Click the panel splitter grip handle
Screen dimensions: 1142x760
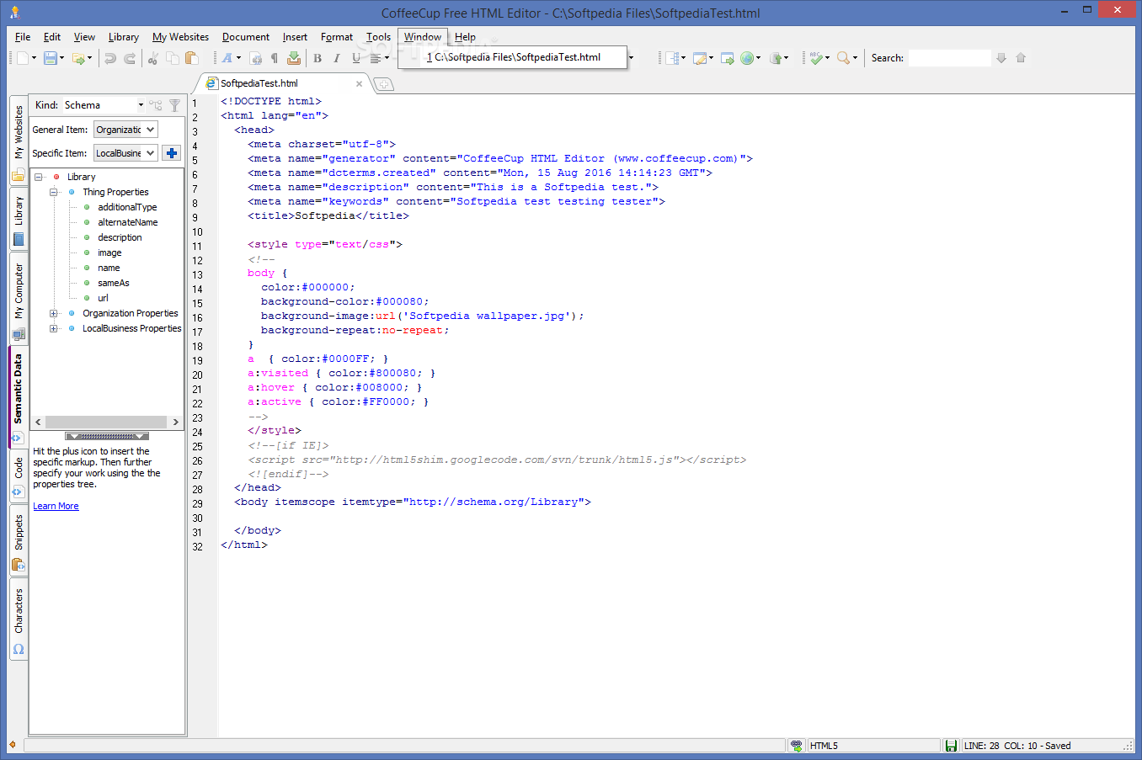point(107,437)
